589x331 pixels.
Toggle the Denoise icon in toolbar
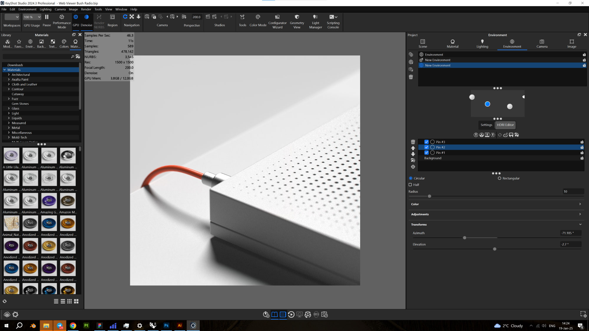[86, 17]
